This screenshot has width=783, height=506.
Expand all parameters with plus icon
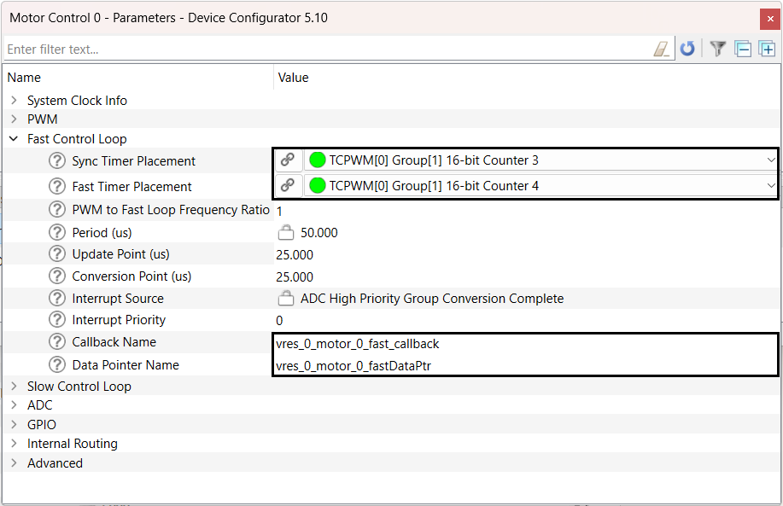(x=767, y=49)
